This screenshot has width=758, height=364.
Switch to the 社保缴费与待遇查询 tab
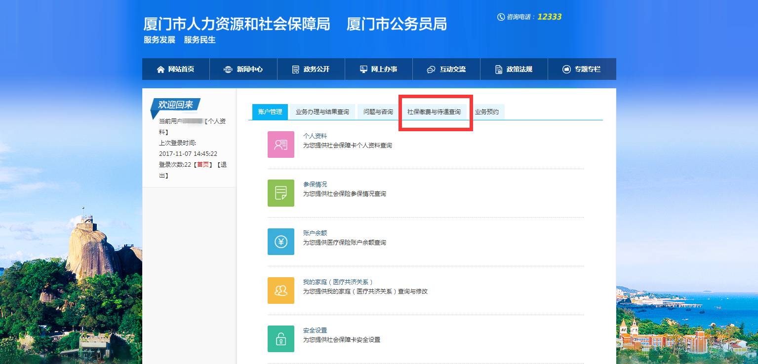tap(434, 112)
